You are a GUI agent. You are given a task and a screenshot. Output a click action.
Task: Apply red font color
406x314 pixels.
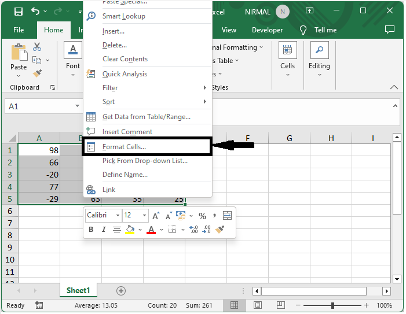[151, 230]
